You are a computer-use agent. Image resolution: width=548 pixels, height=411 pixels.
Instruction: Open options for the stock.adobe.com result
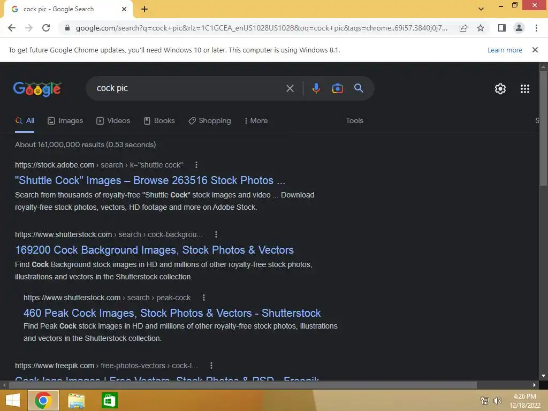[196, 165]
